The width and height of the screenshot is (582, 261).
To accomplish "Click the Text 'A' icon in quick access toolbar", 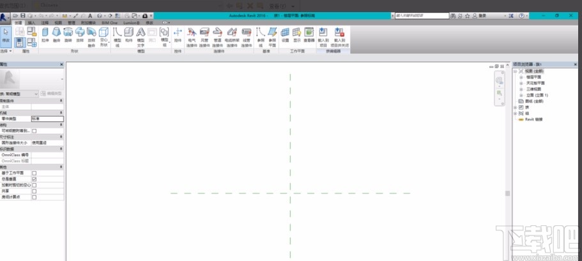I will [90, 16].
